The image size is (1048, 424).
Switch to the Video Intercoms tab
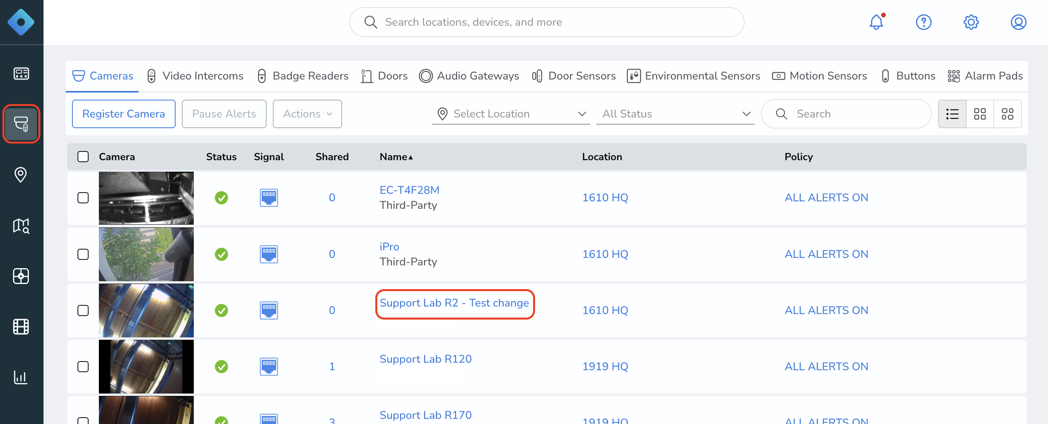[x=195, y=76]
